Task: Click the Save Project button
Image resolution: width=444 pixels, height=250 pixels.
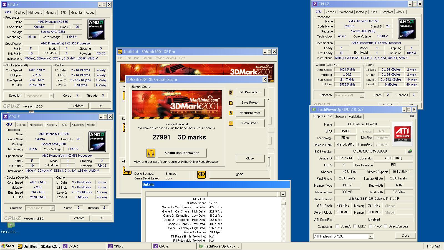Action: click(250, 103)
